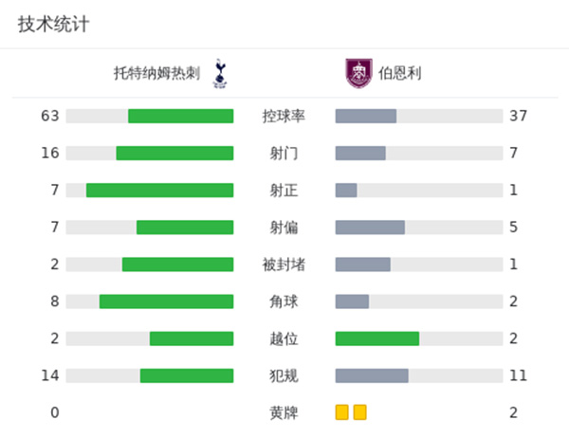Click Tottenham's fouls count 14
This screenshot has height=438, width=569.
[50, 375]
